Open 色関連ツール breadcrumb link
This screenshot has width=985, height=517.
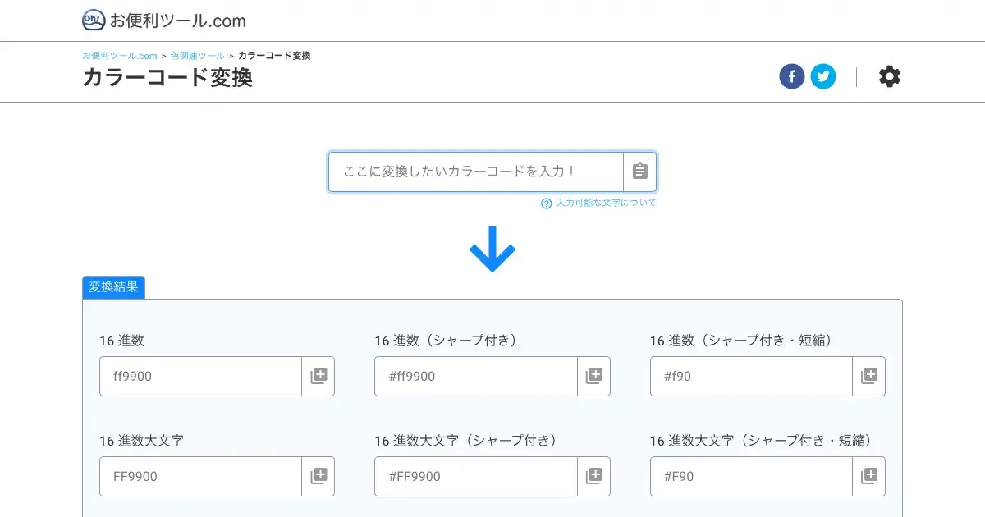pyautogui.click(x=197, y=56)
